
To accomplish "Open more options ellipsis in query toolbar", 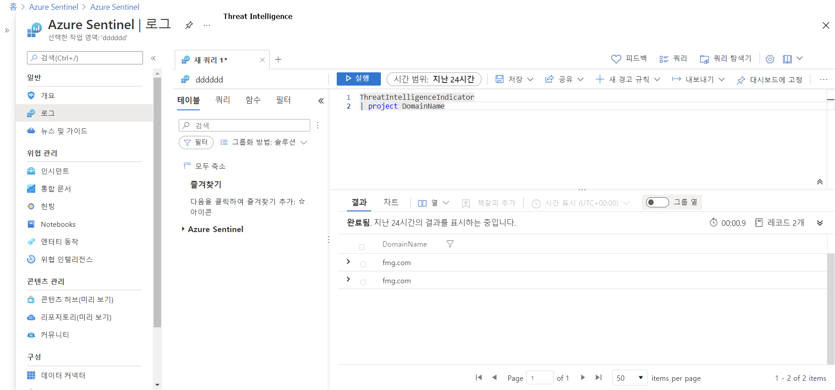I will pyautogui.click(x=824, y=79).
